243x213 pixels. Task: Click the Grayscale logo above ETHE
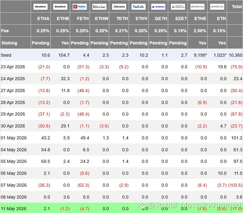click(197, 7)
